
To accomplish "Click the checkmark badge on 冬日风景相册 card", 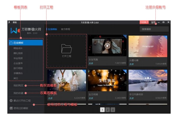I will (166, 71).
